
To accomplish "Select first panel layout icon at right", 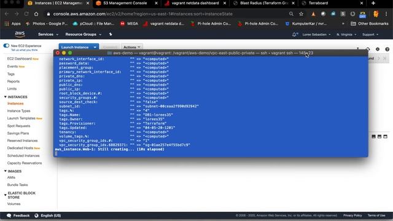I will (373, 136).
